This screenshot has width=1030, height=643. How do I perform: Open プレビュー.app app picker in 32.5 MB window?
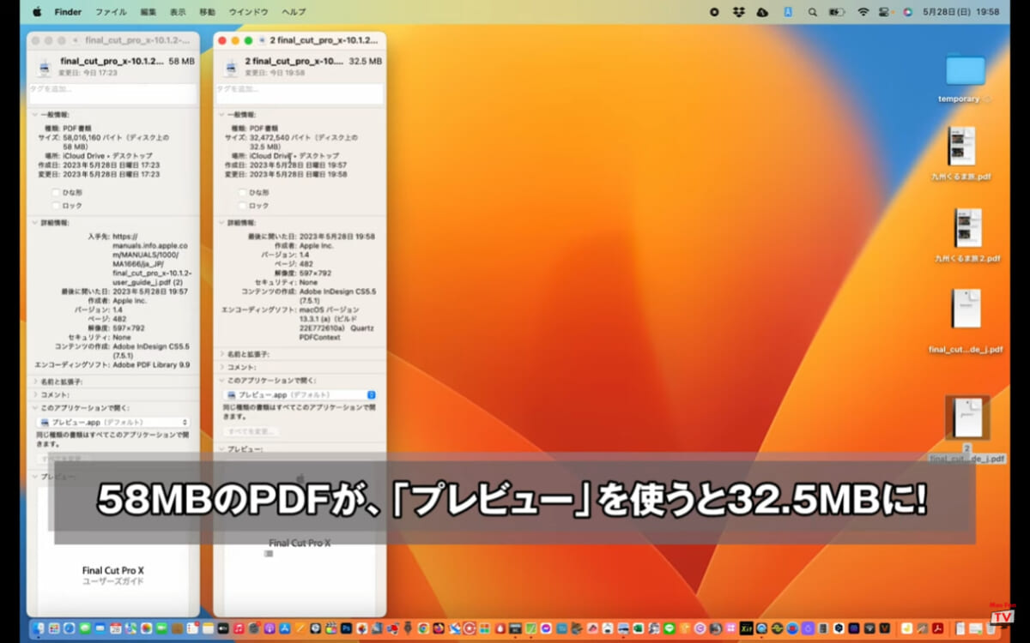(300, 394)
